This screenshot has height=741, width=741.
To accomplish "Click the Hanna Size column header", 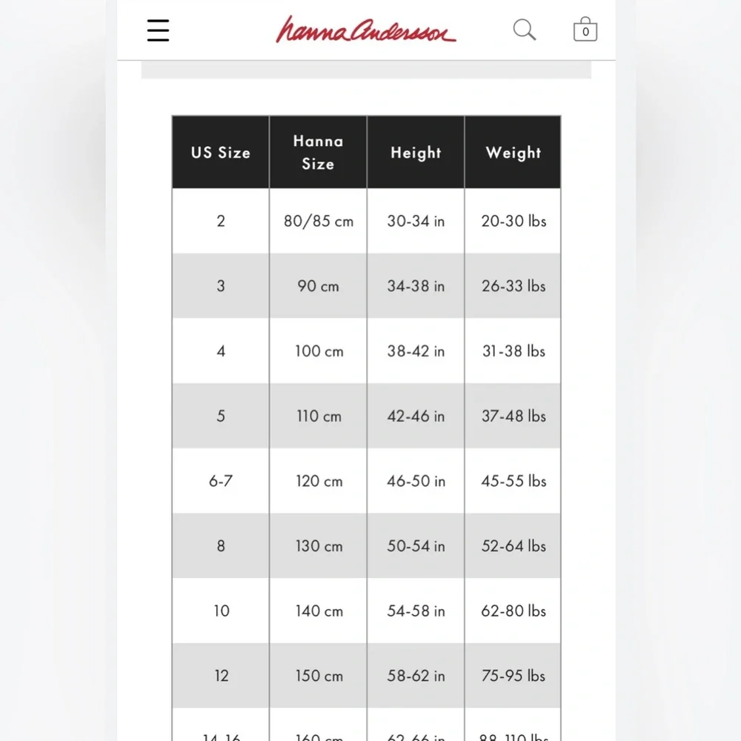I will pos(318,152).
